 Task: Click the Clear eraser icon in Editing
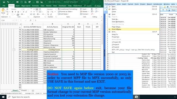tap(92, 14)
